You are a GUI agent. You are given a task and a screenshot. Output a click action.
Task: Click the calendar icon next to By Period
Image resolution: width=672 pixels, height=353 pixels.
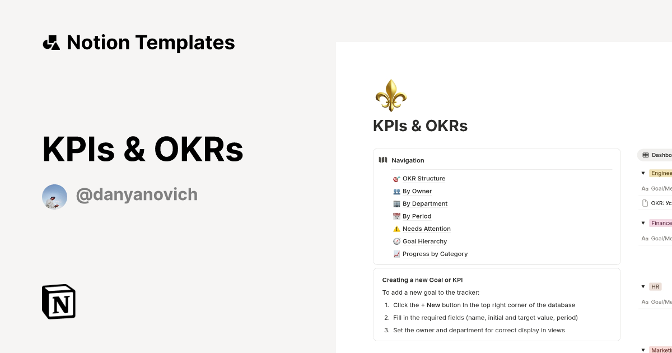[x=397, y=216]
